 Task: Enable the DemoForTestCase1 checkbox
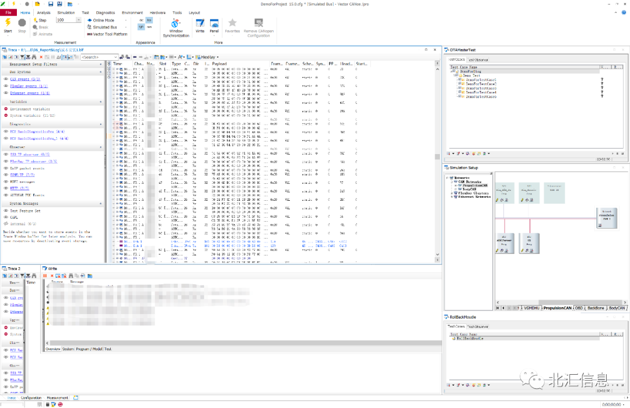(x=460, y=79)
